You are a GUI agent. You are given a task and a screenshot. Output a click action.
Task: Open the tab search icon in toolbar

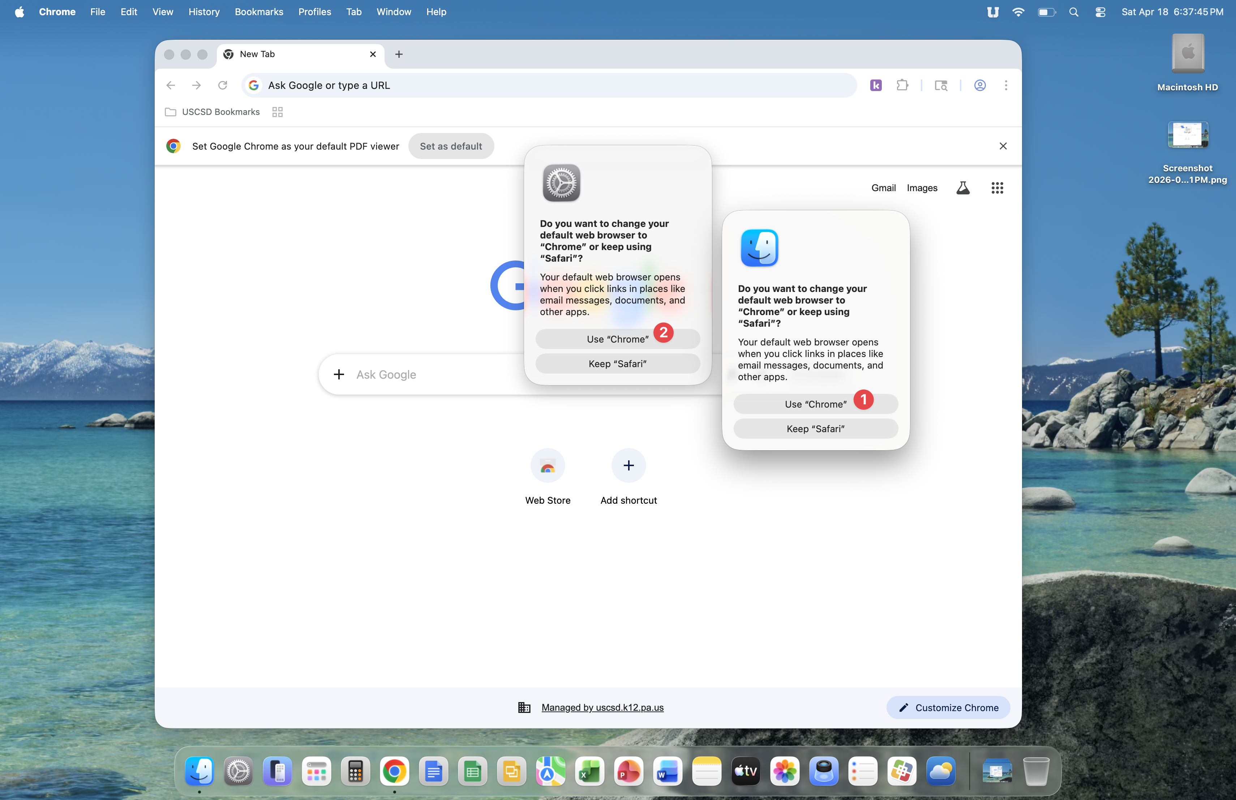coord(941,85)
